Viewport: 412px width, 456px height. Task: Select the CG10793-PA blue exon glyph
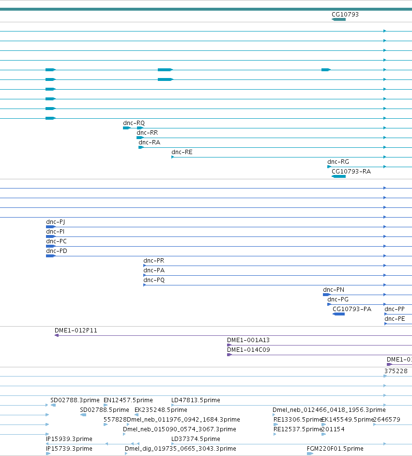tap(338, 314)
